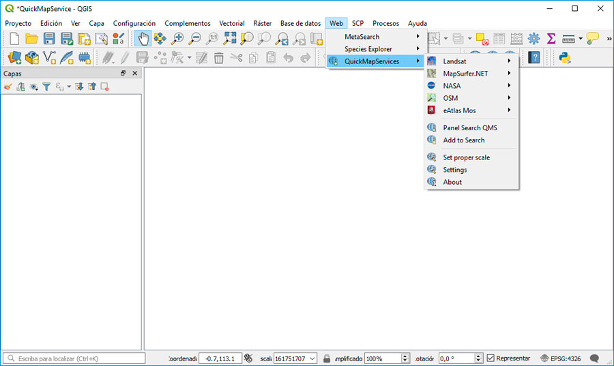Expand the MetaSearch submenu
The image size is (614, 366).
coord(377,36)
